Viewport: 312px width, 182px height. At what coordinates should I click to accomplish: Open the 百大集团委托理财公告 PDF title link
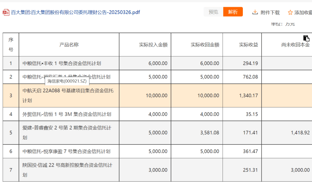(x=76, y=12)
